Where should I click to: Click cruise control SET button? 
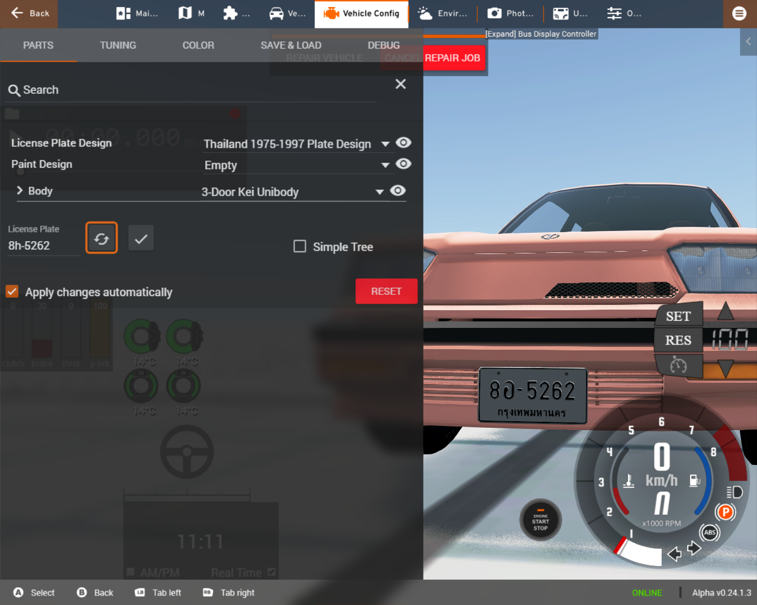point(678,316)
